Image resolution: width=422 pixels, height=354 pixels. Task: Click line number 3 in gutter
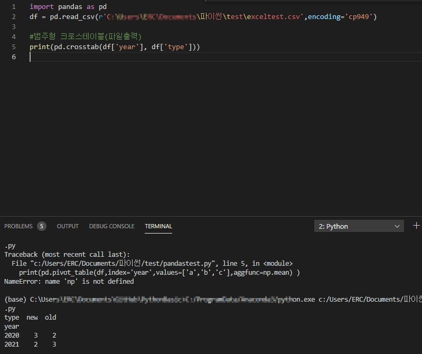[x=13, y=26]
